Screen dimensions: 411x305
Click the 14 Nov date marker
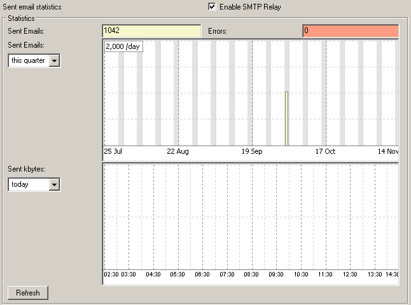coord(387,152)
